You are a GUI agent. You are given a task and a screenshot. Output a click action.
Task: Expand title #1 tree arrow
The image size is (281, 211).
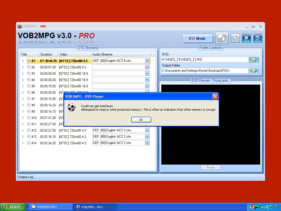[x=23, y=61]
